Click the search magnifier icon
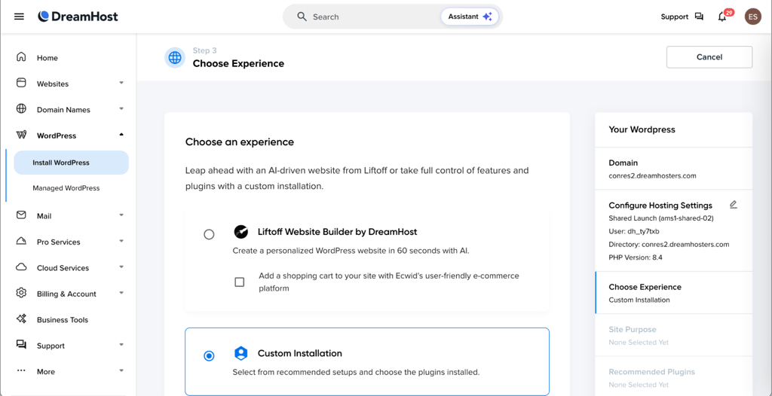 point(302,17)
